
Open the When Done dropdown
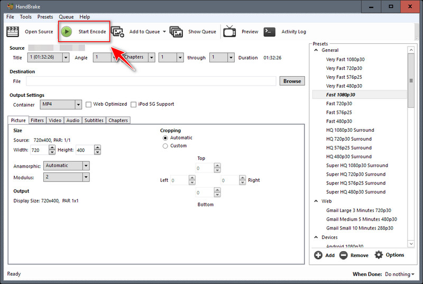click(x=400, y=274)
